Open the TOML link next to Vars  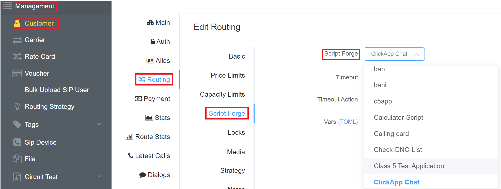coord(348,122)
